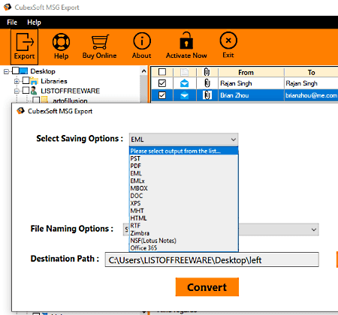The image size is (338, 315).
Task: Choose PST from the saving options list
Action: click(x=183, y=158)
